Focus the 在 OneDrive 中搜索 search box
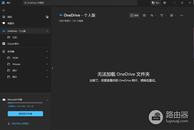 click(80, 3)
